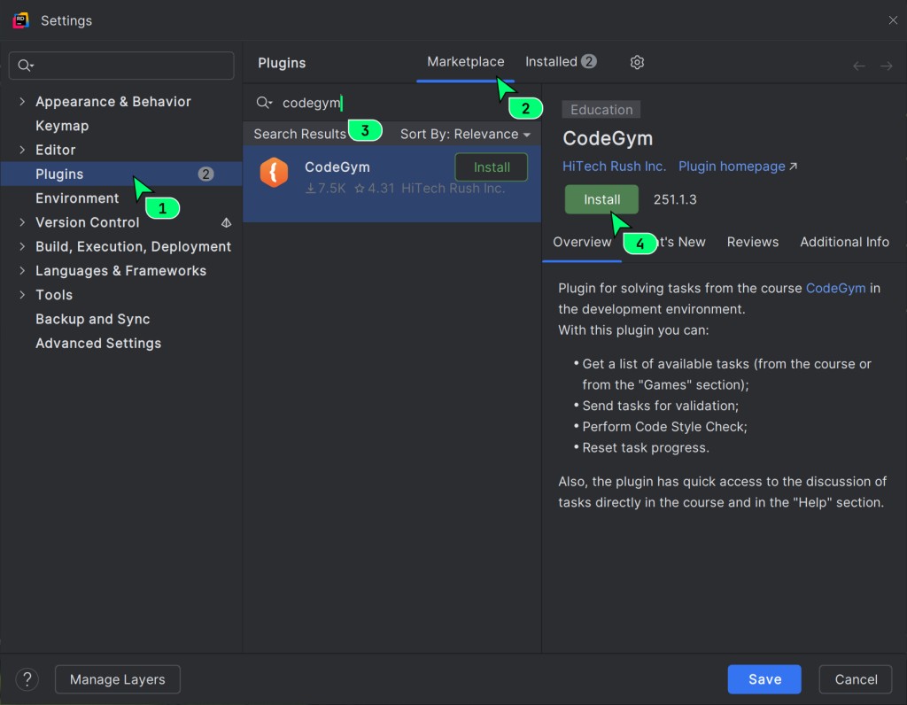Viewport: 907px width, 705px height.
Task: Open the Sort By: Relevance dropdown
Action: [x=465, y=134]
